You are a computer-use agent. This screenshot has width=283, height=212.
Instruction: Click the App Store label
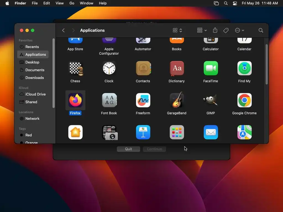75,49
